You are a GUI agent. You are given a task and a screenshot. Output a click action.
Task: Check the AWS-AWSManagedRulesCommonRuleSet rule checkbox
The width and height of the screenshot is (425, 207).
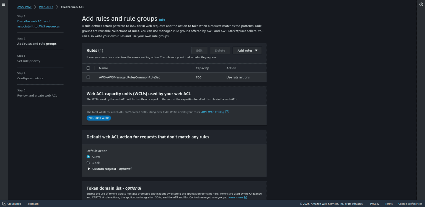click(88, 77)
